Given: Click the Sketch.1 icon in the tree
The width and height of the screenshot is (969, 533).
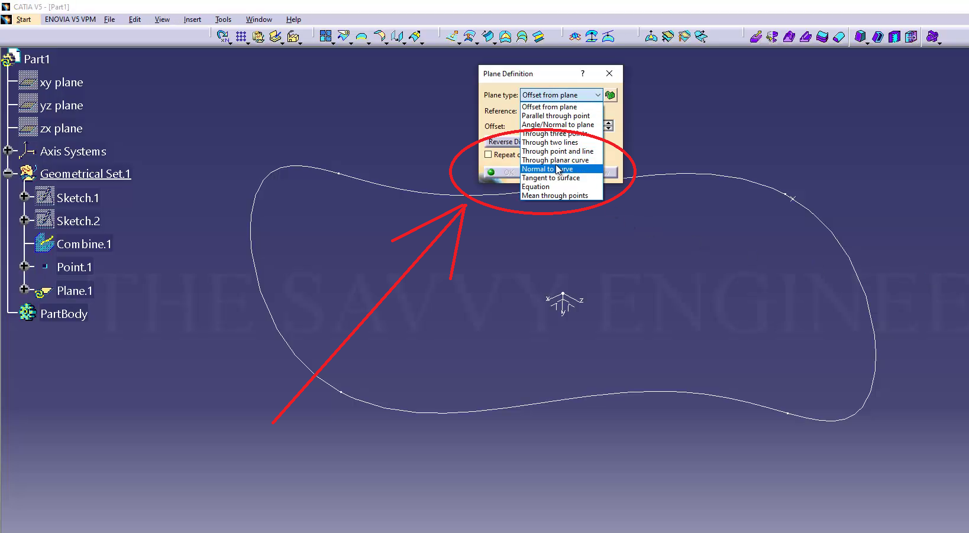Looking at the screenshot, I should (x=45, y=197).
